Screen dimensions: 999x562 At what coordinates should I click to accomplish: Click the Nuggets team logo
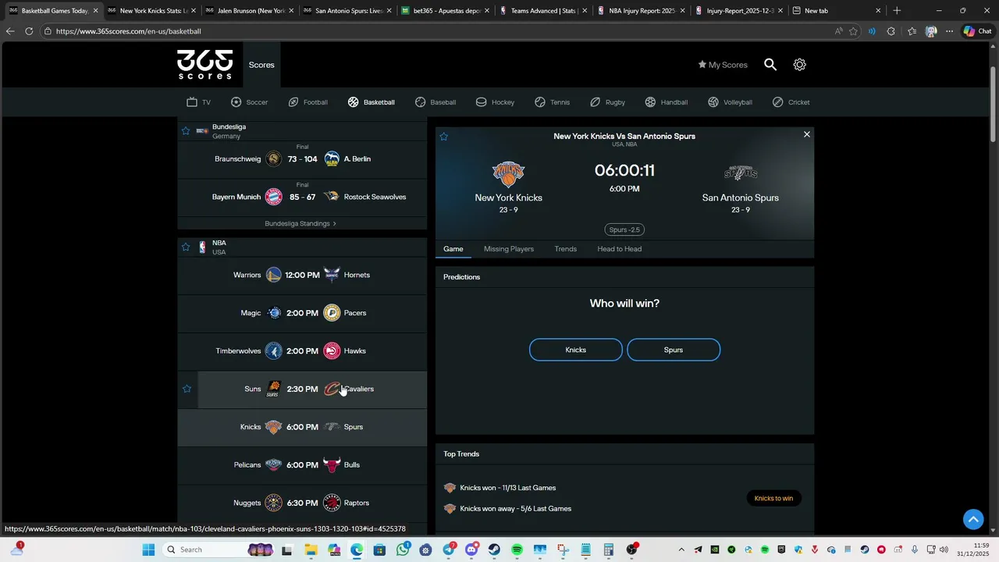coord(273,503)
